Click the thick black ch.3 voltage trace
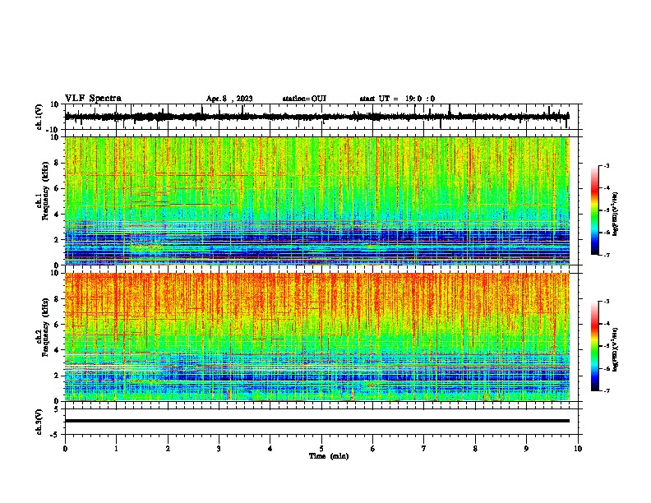Viewport: 651px width, 503px height. click(316, 421)
